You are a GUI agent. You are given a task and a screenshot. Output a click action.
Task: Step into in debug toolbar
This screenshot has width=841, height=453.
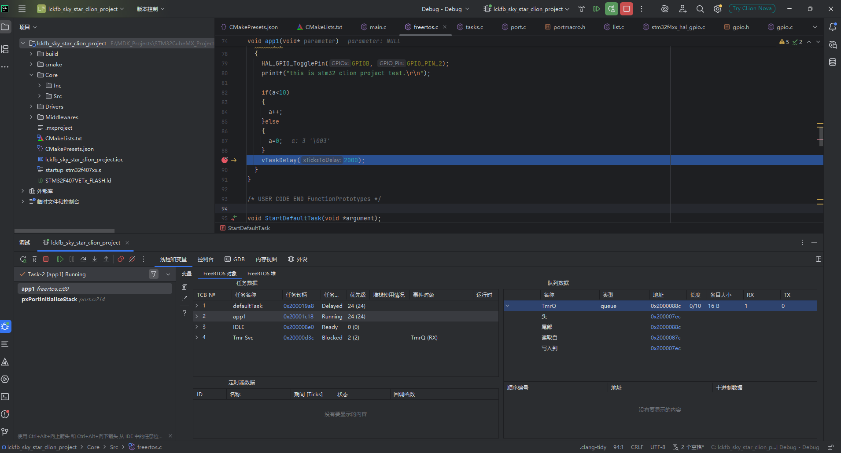tap(95, 259)
